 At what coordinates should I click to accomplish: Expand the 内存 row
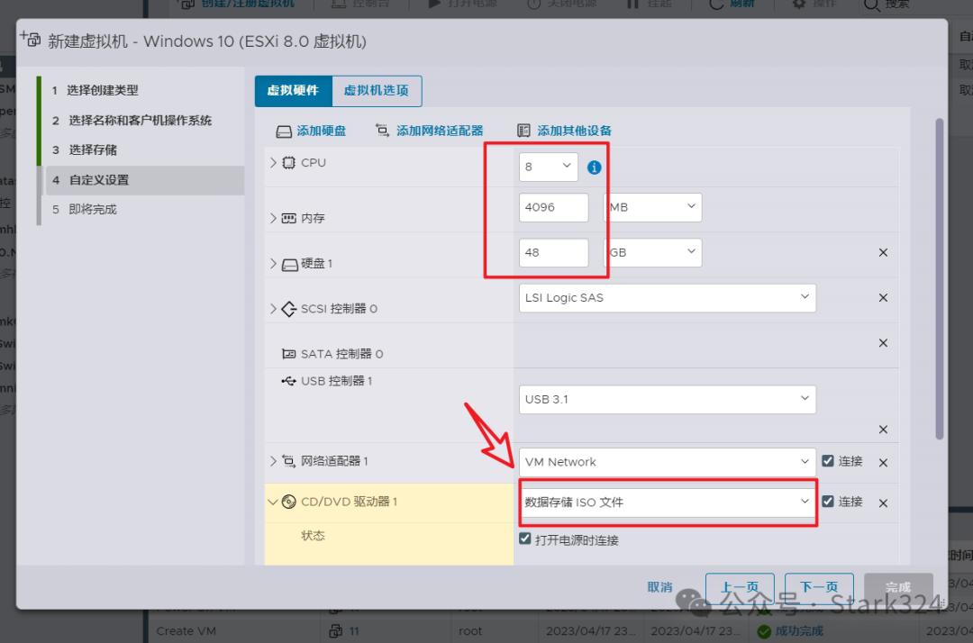pos(273,218)
